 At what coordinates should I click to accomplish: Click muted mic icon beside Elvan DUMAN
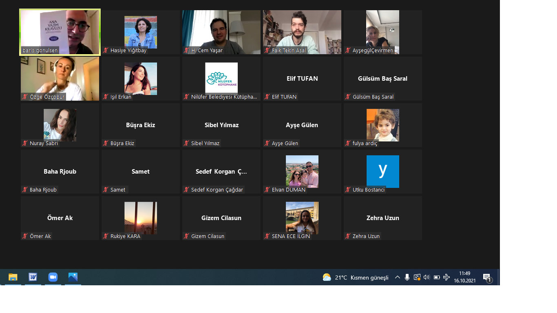tap(267, 190)
